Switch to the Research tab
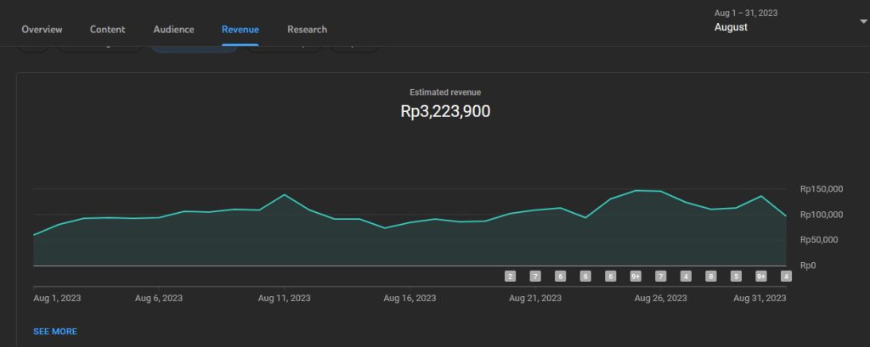 [x=307, y=30]
